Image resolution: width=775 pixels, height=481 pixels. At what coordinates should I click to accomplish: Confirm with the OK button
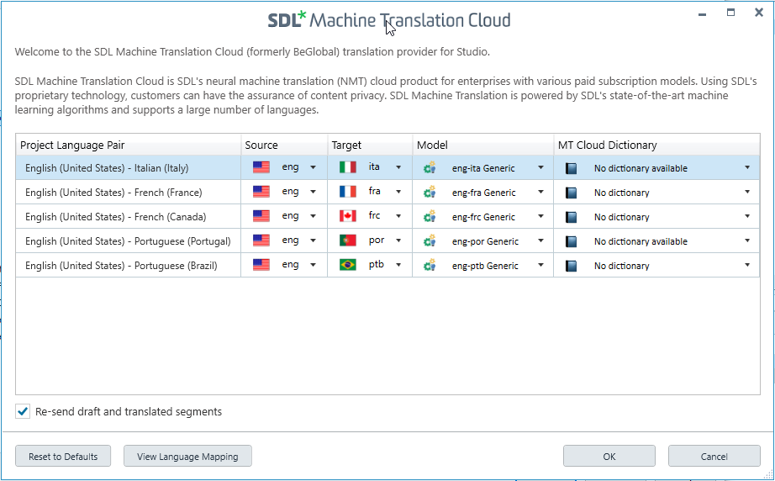point(609,457)
